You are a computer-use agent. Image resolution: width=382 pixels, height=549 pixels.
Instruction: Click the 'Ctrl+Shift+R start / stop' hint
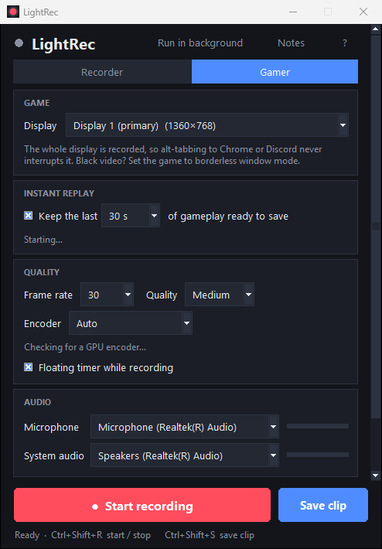click(x=101, y=535)
